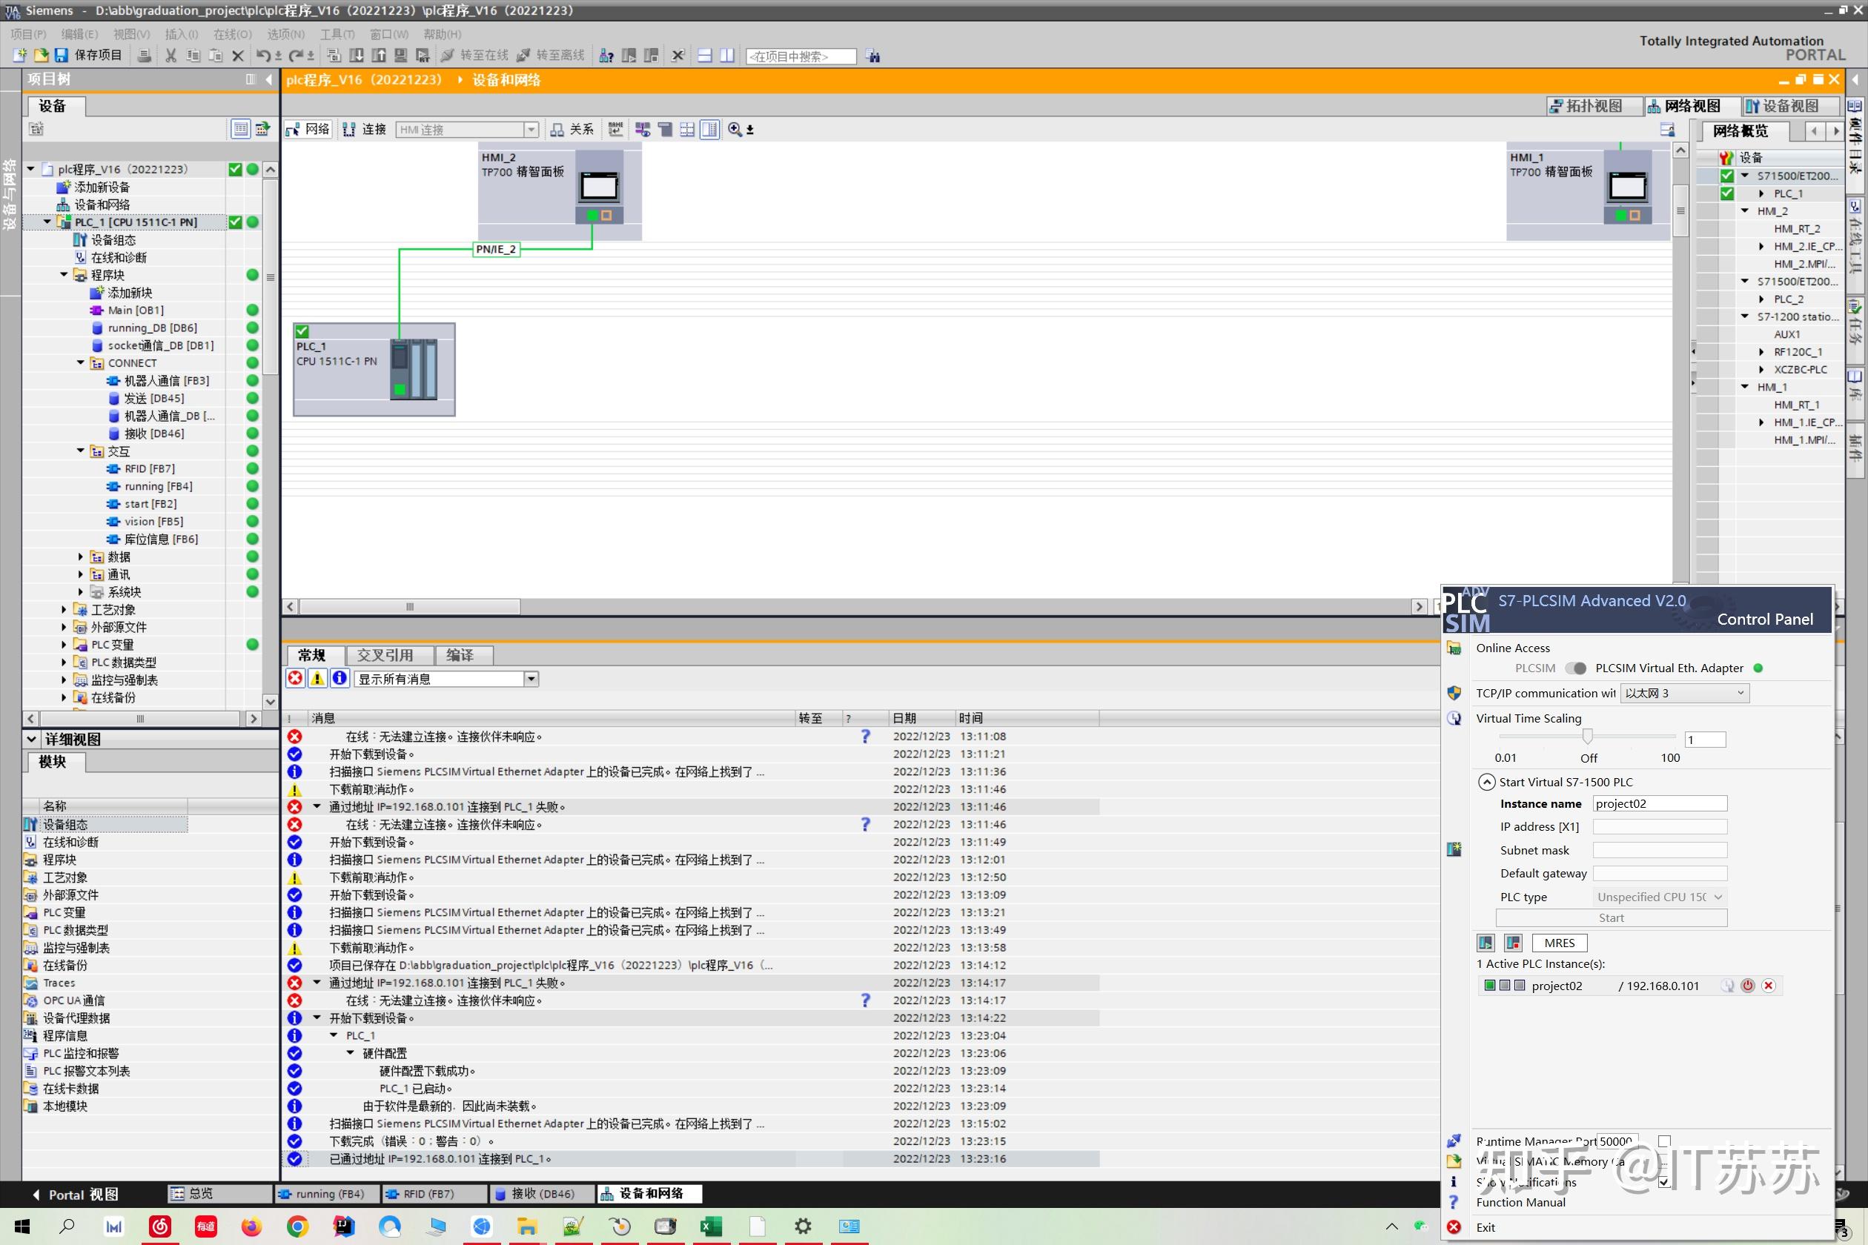Toggle PLCSIM Virtual Eth. Adapter switch
Viewport: 1868px width, 1245px height.
[x=1575, y=668]
